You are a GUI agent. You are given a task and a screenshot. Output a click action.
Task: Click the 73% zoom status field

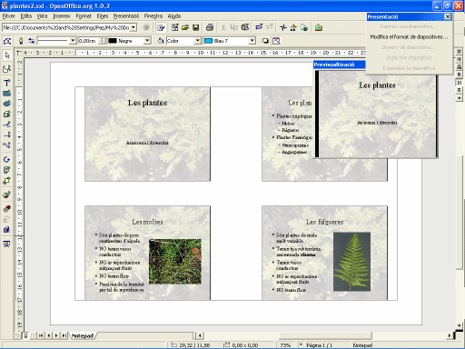tap(285, 345)
